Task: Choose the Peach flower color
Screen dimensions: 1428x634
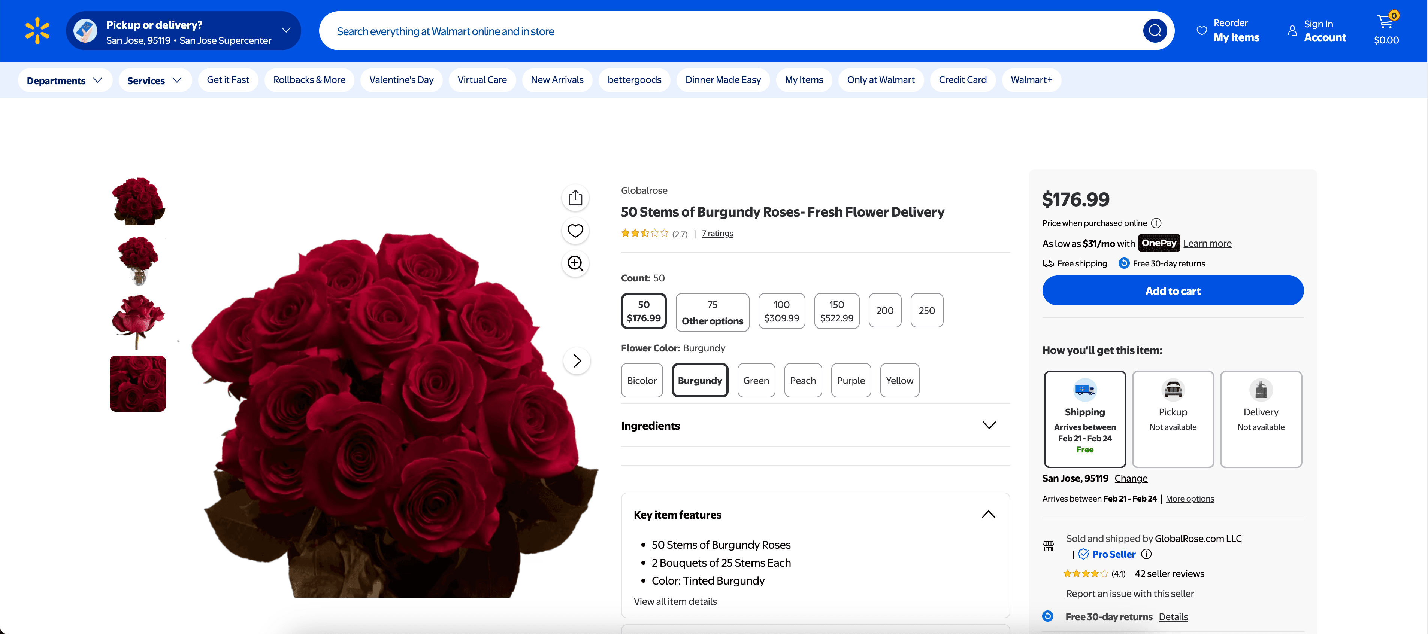Action: [803, 380]
